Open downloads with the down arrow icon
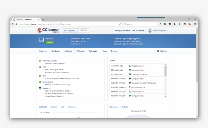 (175, 24)
